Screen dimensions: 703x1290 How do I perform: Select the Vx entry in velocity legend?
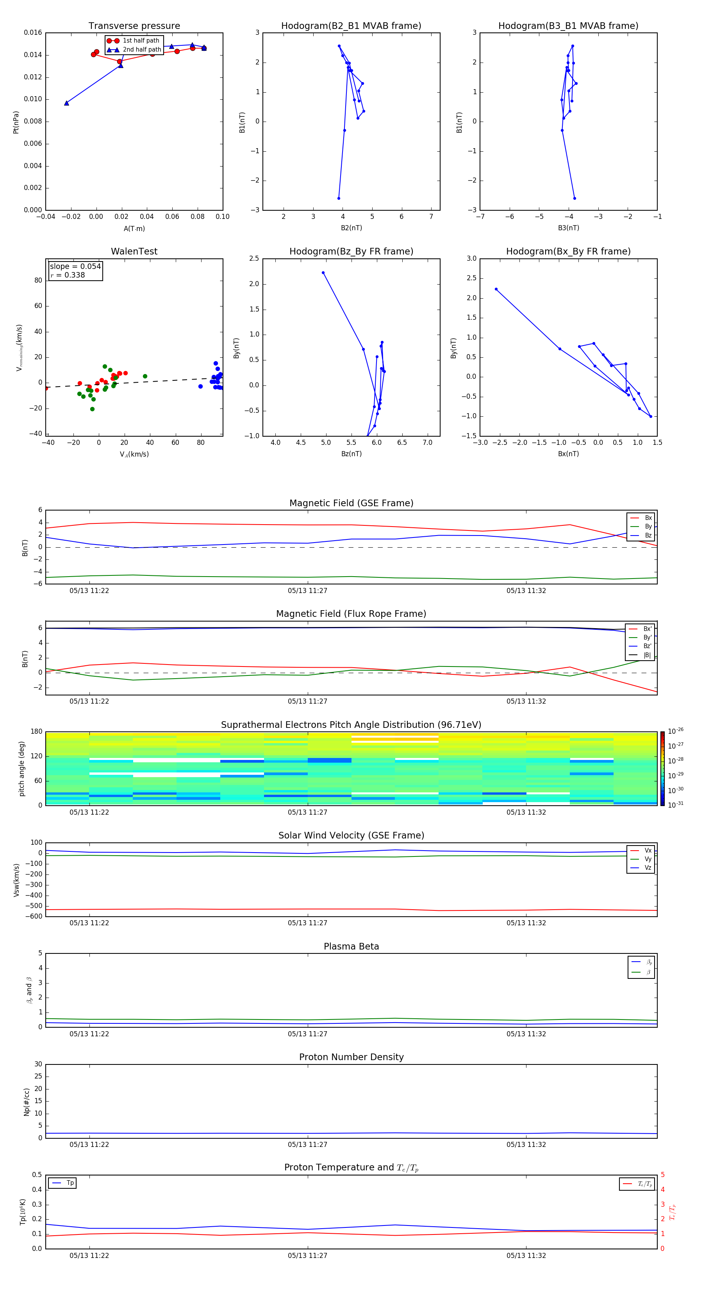click(641, 850)
